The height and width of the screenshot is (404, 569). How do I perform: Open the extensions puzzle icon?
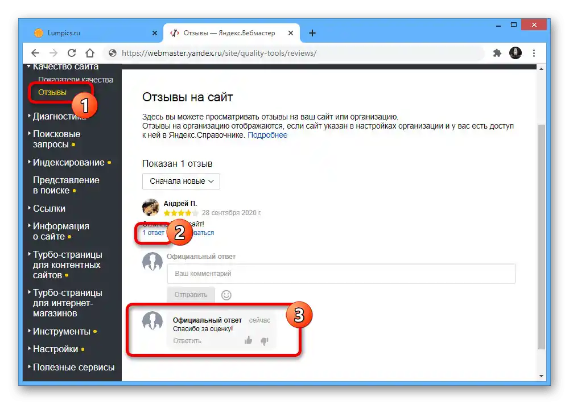coord(497,53)
